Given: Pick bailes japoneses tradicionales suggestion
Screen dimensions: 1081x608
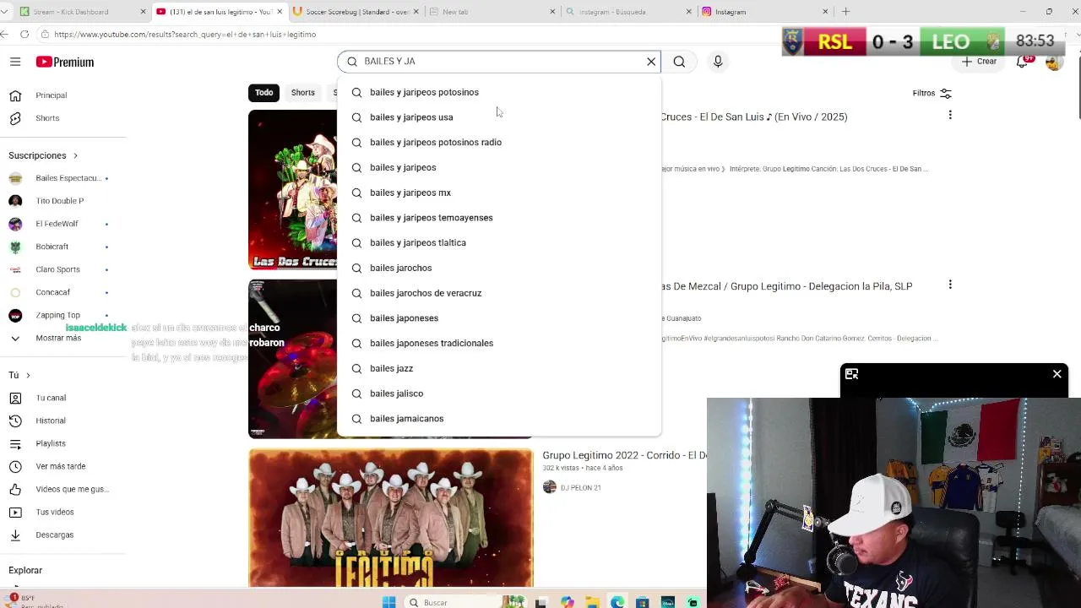Looking at the screenshot, I should click(x=498, y=343).
